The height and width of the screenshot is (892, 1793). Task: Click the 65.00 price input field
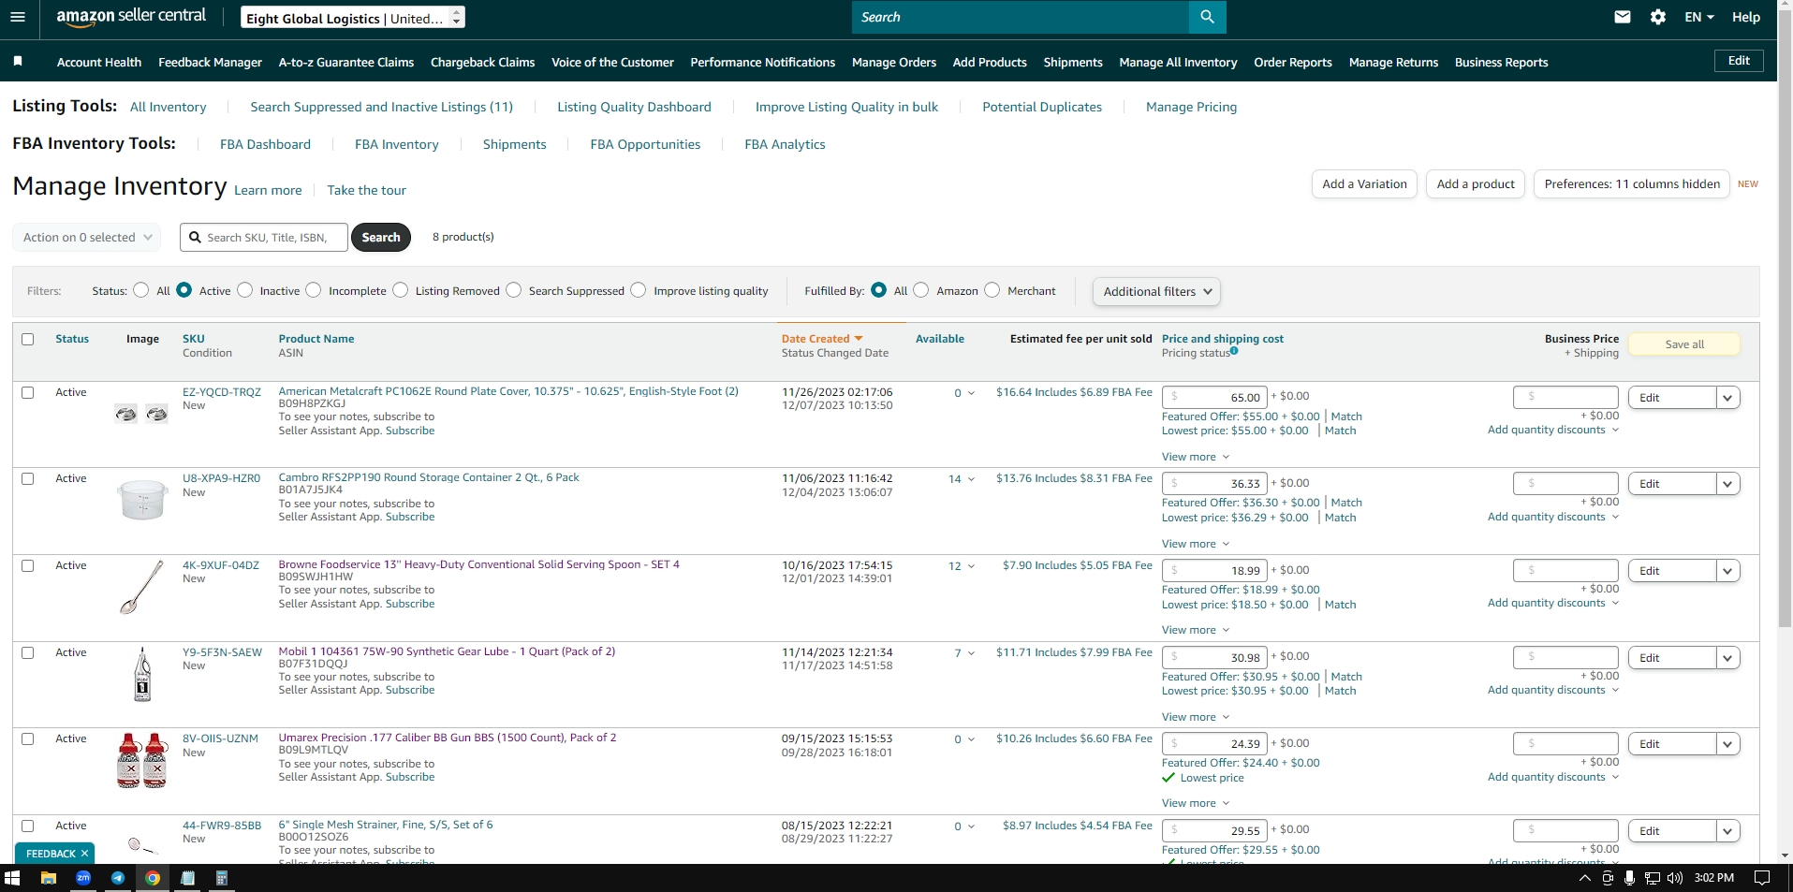pyautogui.click(x=1214, y=398)
